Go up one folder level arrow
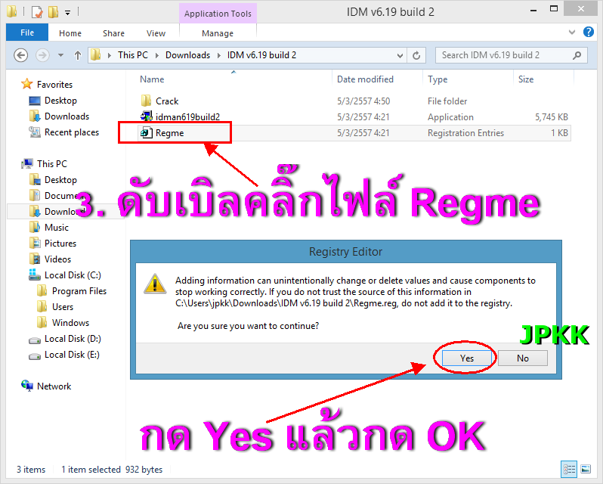The height and width of the screenshot is (484, 603). [78, 55]
